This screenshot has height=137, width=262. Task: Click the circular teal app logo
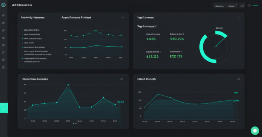coord(4,5)
